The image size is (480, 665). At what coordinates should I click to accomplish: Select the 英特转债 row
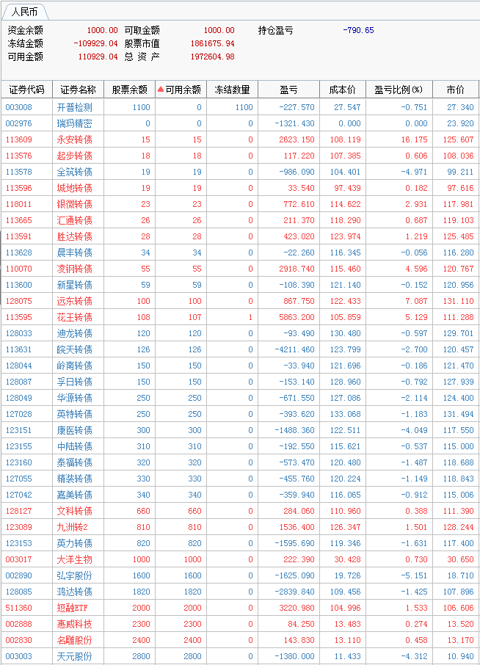(240, 413)
